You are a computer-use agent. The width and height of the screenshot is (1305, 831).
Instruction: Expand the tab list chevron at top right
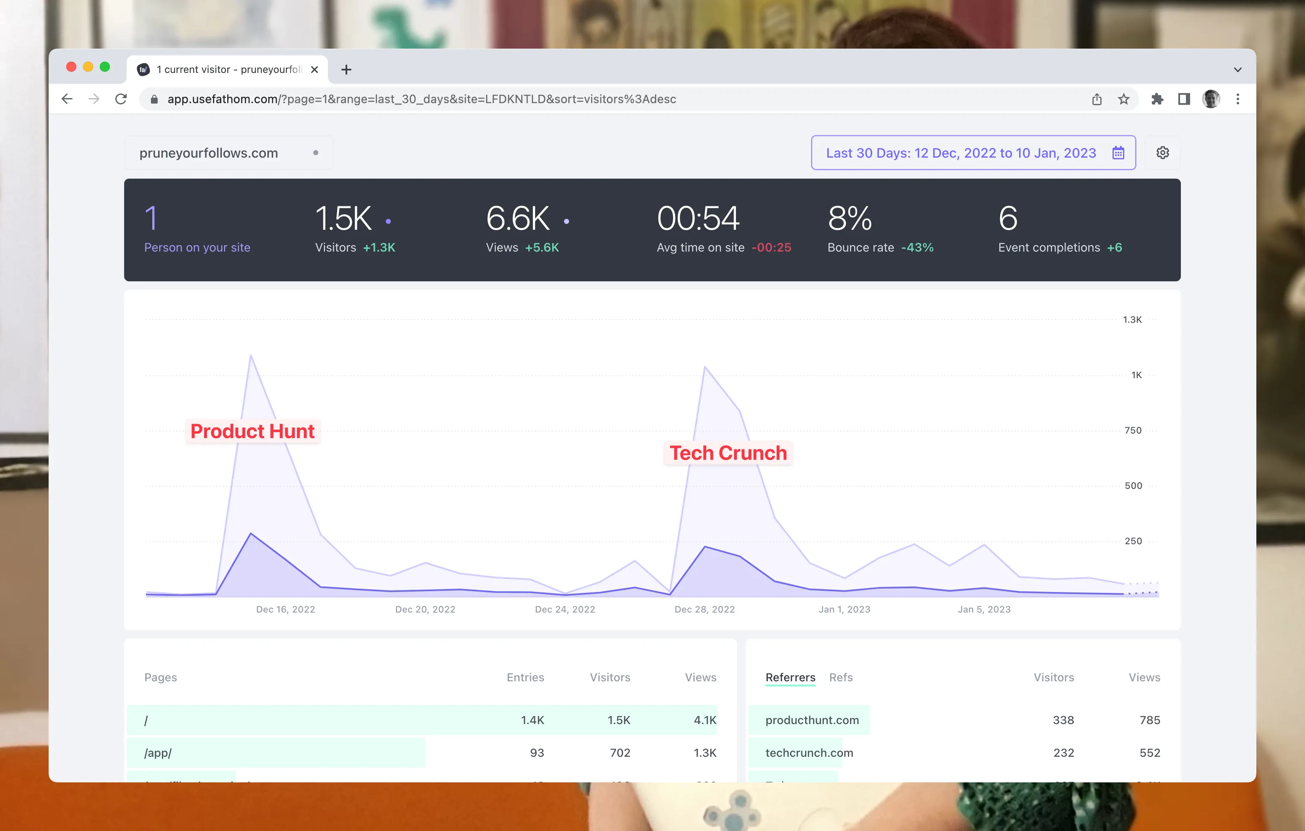coord(1237,69)
